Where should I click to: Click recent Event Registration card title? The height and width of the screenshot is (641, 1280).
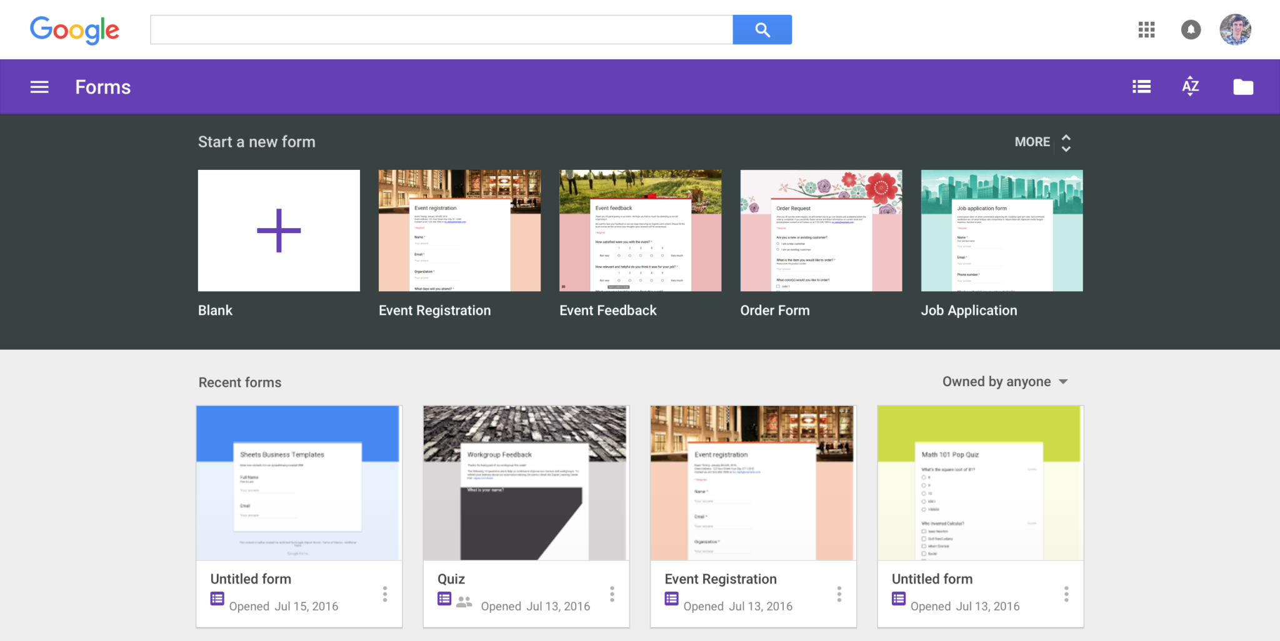pos(721,579)
